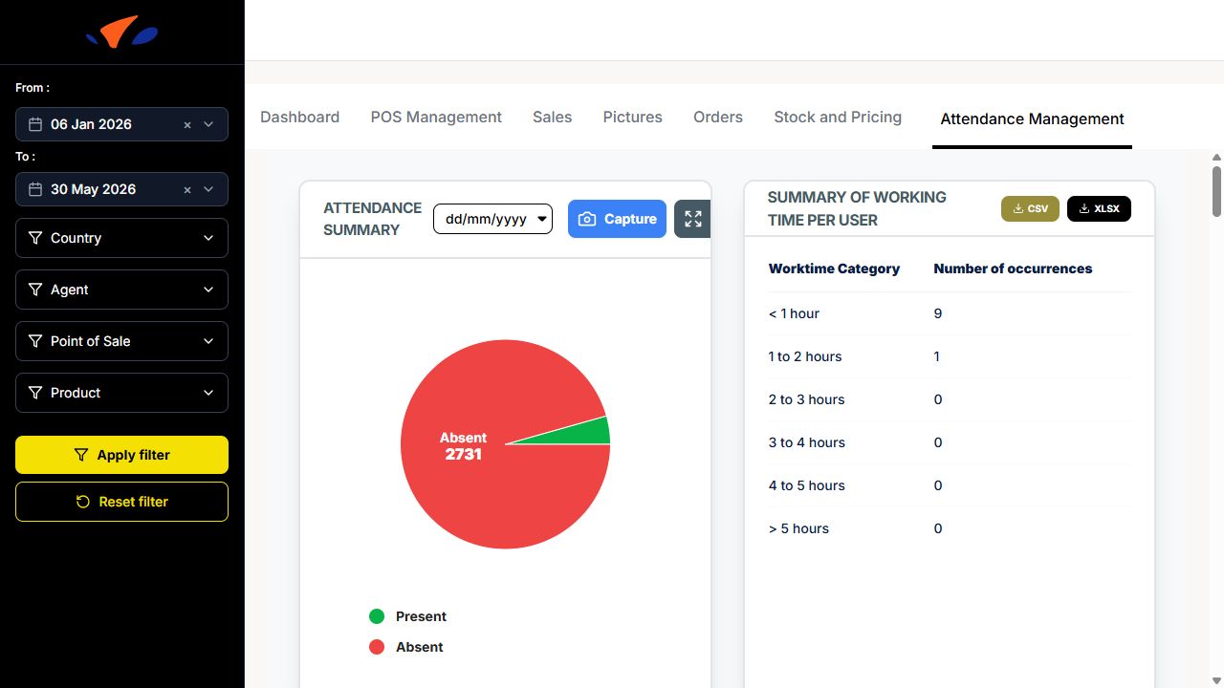Click the Apply filter button
This screenshot has height=688, width=1224.
[121, 455]
